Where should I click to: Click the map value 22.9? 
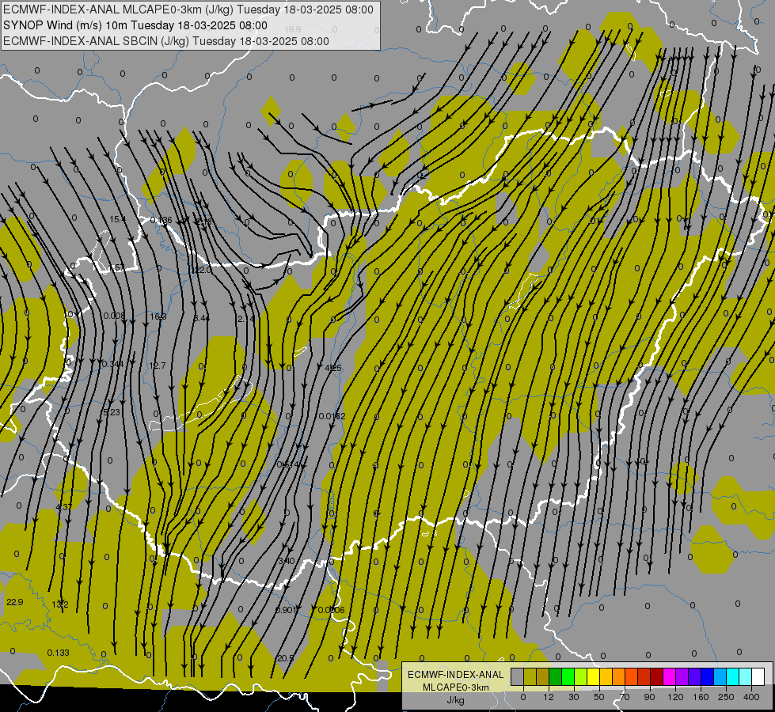(x=15, y=602)
